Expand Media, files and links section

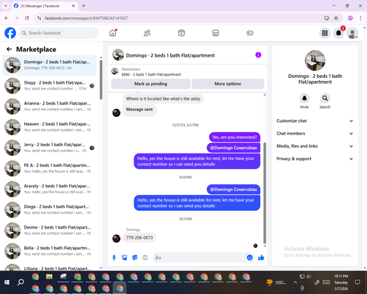pos(315,146)
